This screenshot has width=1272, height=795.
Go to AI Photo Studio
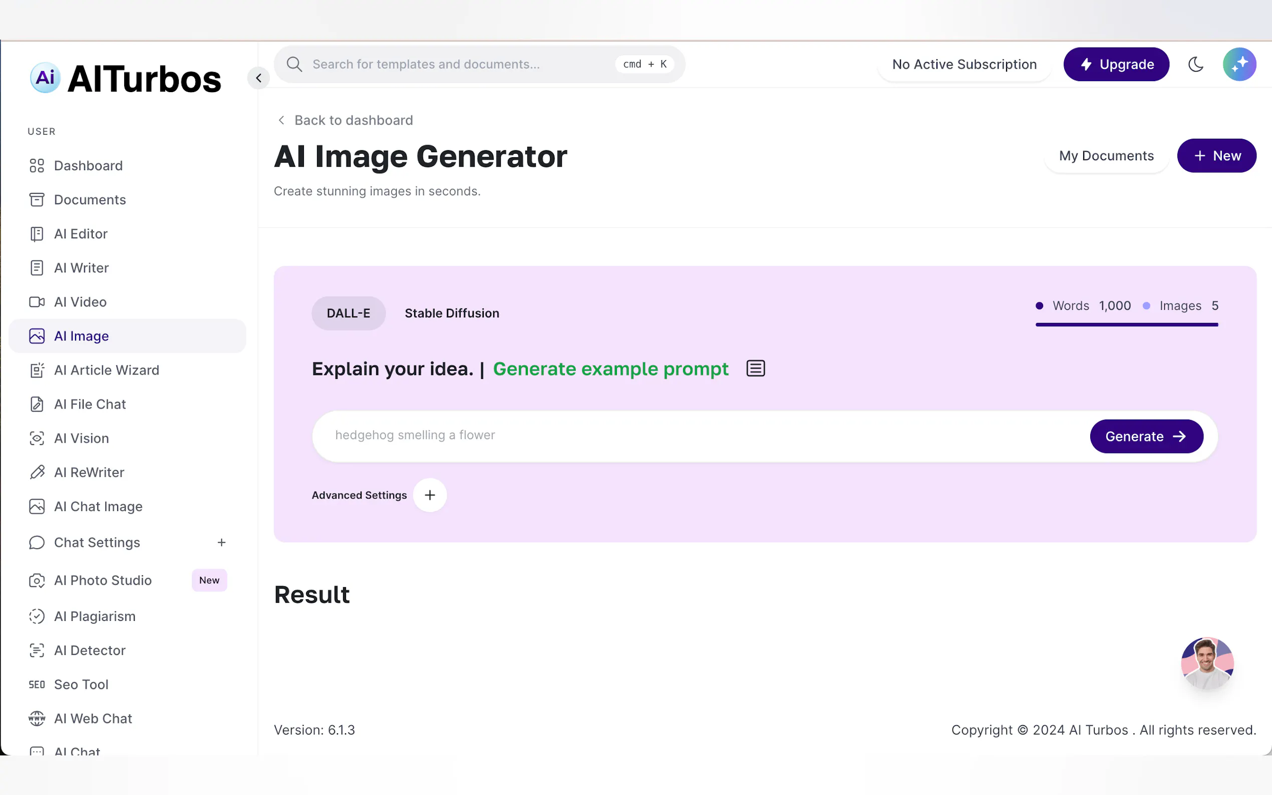coord(103,580)
